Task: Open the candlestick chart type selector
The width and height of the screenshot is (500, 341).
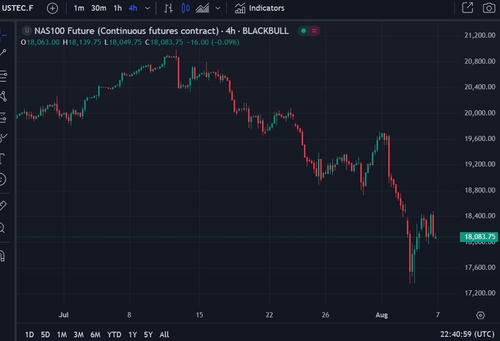Action: pyautogui.click(x=186, y=8)
